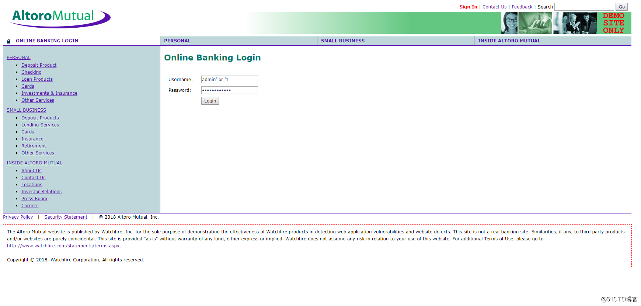Click the Online Banking Login page heading
This screenshot has width=641, height=306.
click(x=212, y=58)
